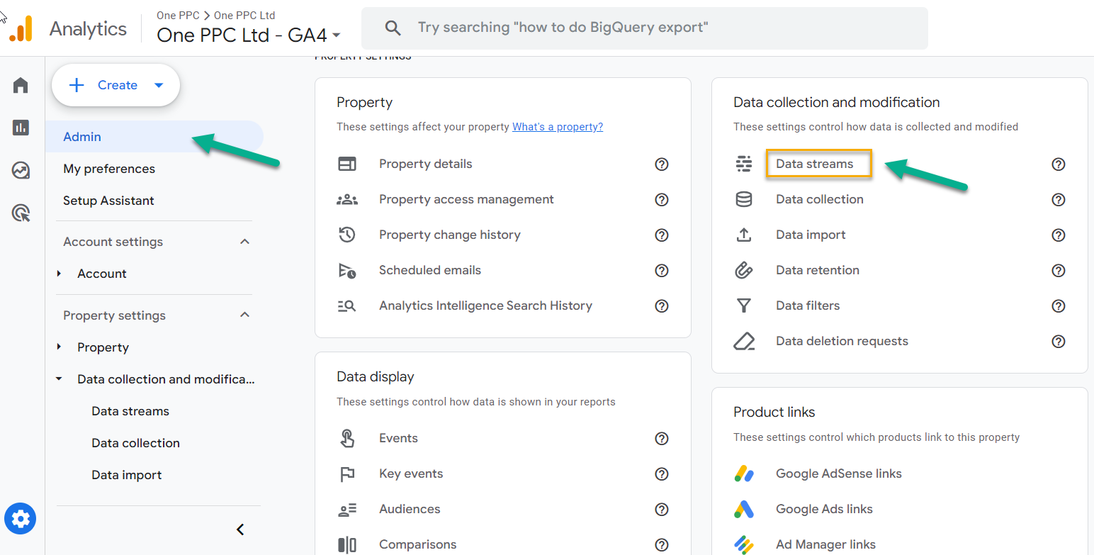This screenshot has width=1094, height=555.
Task: Click the Data retention paperclip icon
Action: (x=744, y=270)
